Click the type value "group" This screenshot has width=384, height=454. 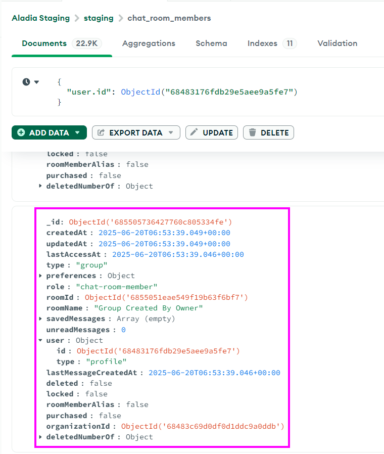coord(91,265)
